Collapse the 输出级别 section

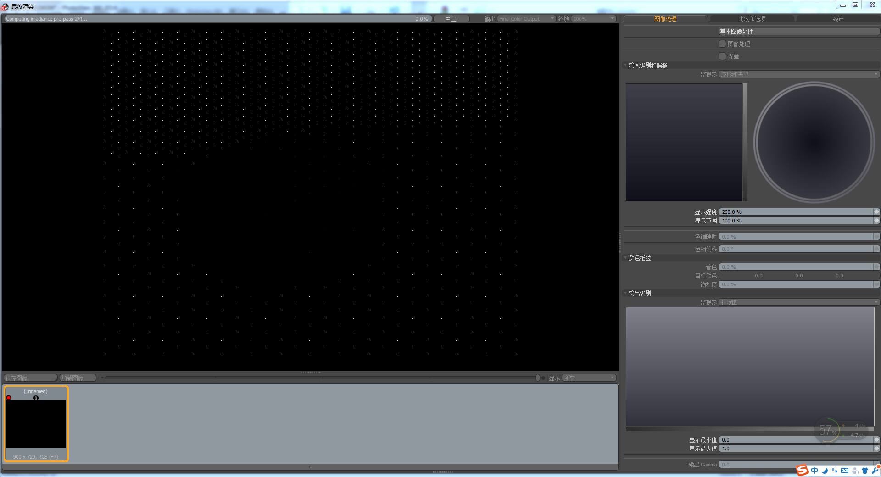click(x=625, y=293)
